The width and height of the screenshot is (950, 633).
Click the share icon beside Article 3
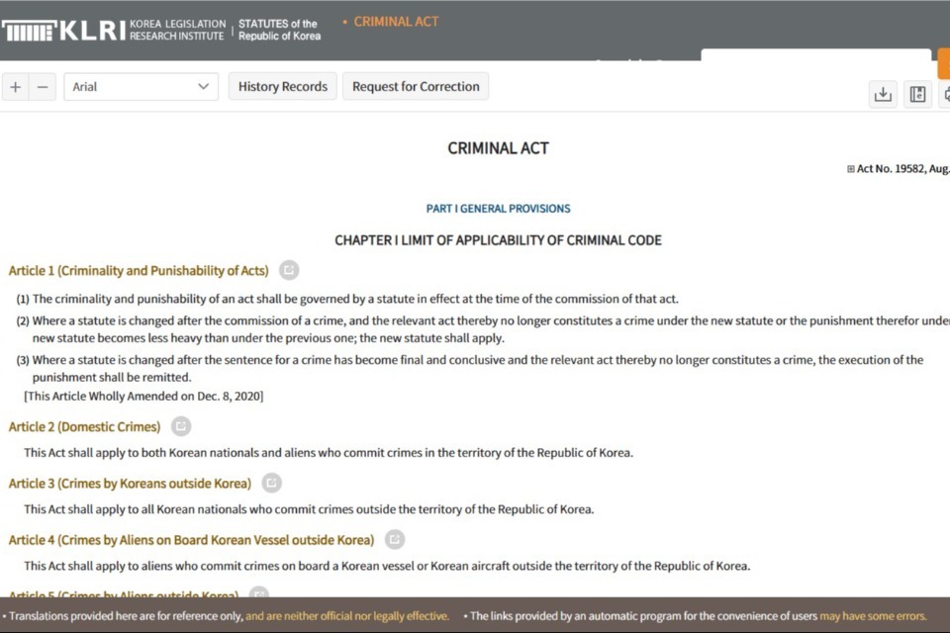click(x=271, y=483)
